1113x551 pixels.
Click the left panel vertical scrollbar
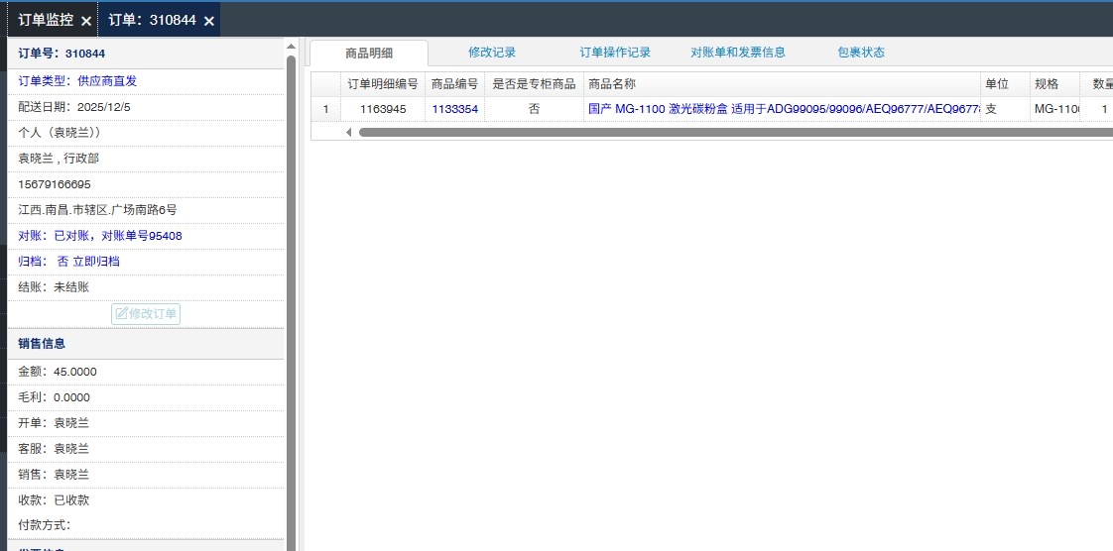[x=291, y=297]
